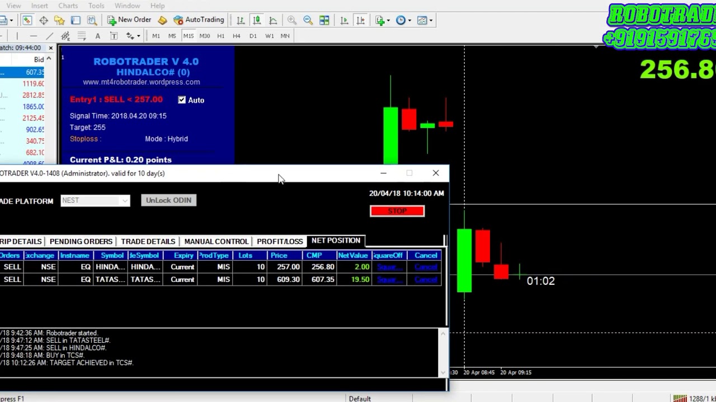Screen dimensions: 716x402
Task: Launch MetaEditor from the toolbar
Action: [162, 20]
